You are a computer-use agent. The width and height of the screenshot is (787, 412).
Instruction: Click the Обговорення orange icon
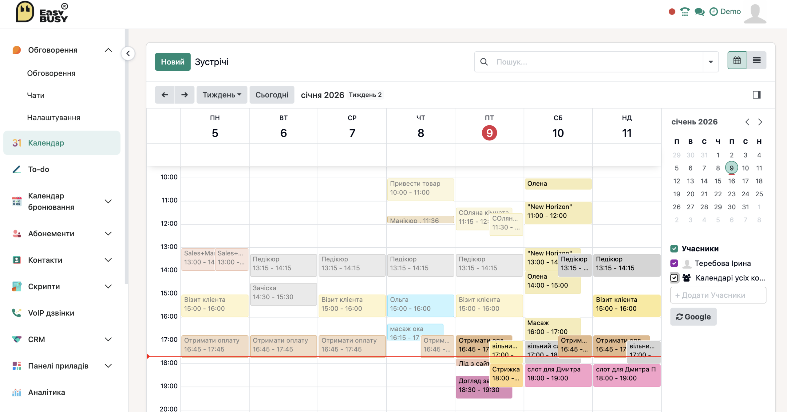pos(17,50)
